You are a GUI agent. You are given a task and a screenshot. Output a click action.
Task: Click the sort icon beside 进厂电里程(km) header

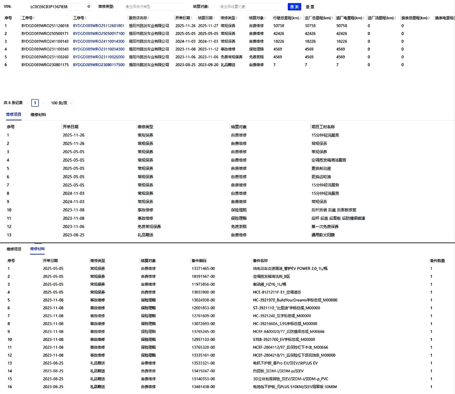[364, 18]
